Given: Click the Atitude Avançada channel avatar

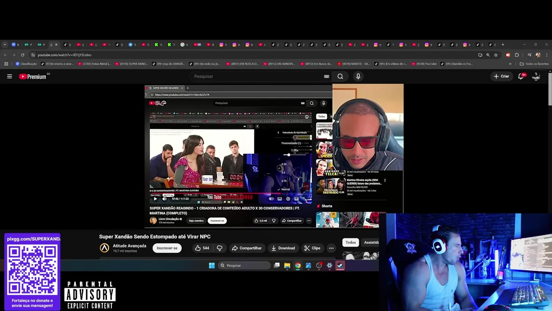Looking at the screenshot, I should (104, 248).
